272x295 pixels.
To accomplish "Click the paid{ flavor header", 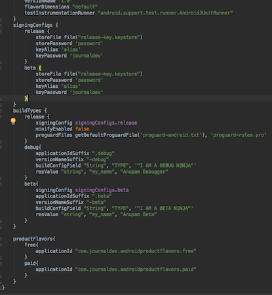I will (x=31, y=264).
